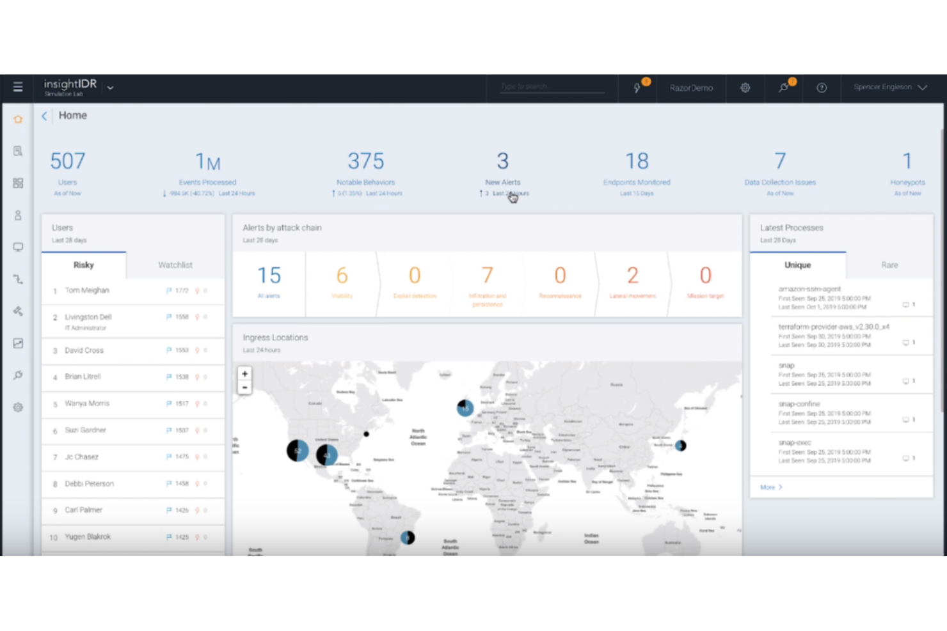Click the alerts lightning icon with badge 3

point(638,88)
